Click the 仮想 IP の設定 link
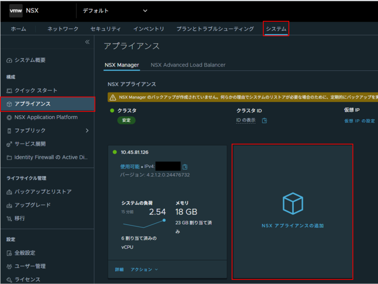 click(x=360, y=121)
